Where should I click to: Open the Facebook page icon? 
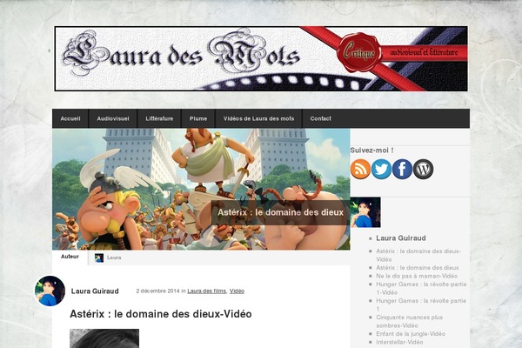pyautogui.click(x=402, y=169)
